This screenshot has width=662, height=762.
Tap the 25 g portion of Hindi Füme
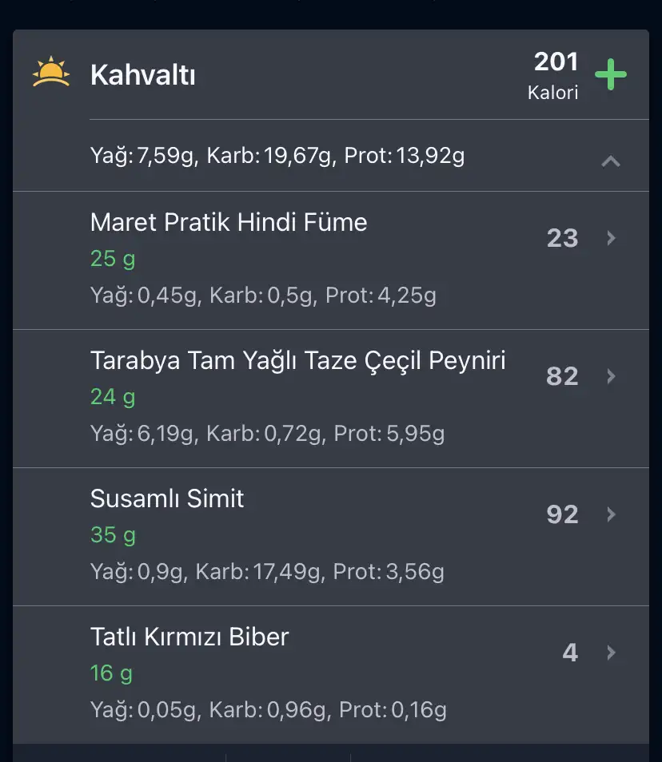113,259
